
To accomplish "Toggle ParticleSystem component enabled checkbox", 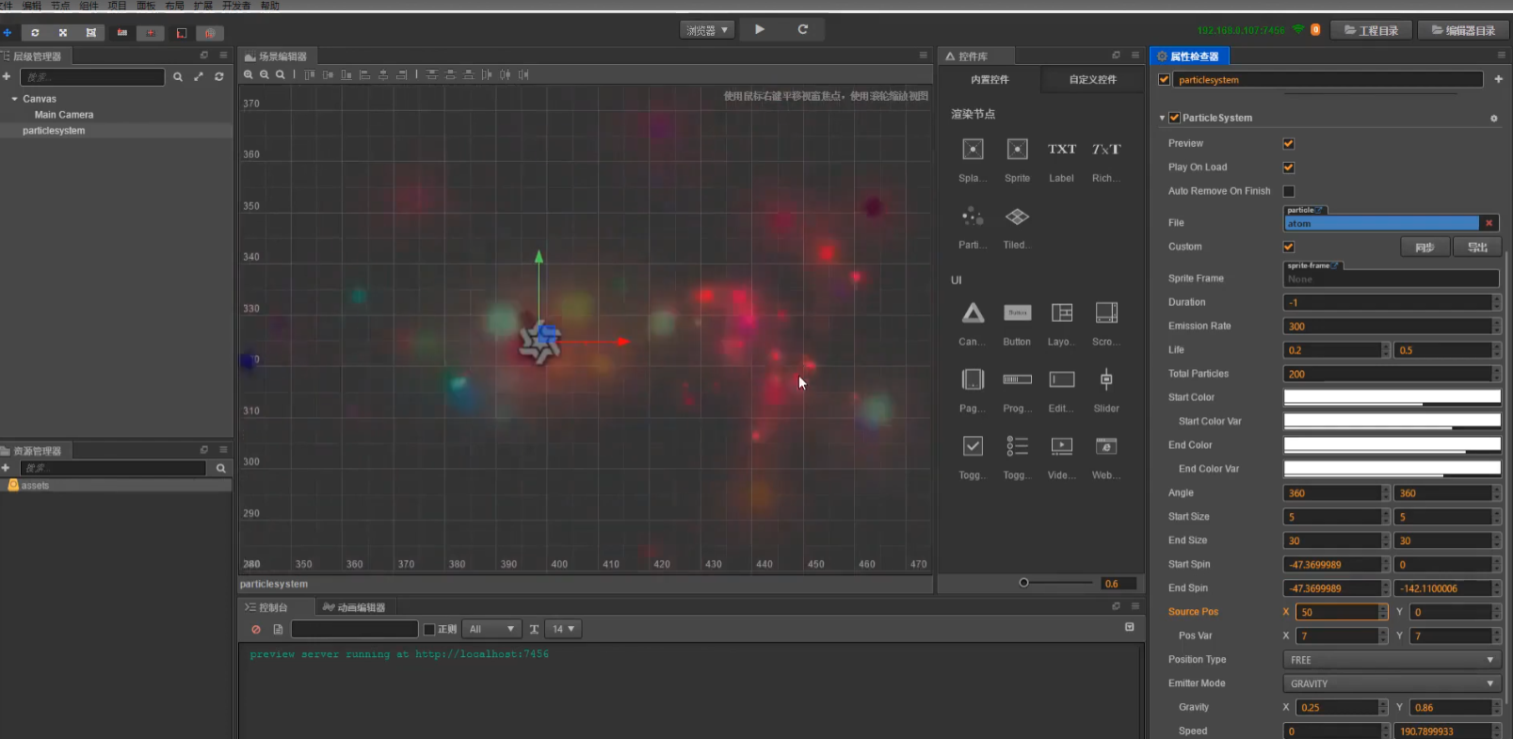I will tap(1174, 118).
